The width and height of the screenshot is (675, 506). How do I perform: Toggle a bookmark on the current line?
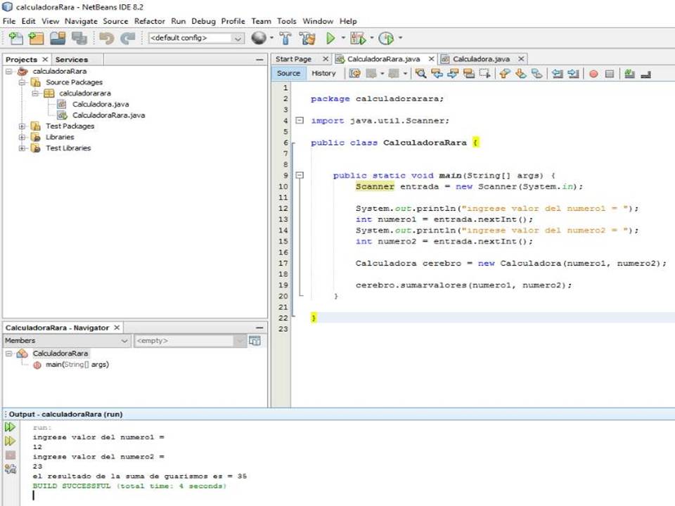pos(537,74)
